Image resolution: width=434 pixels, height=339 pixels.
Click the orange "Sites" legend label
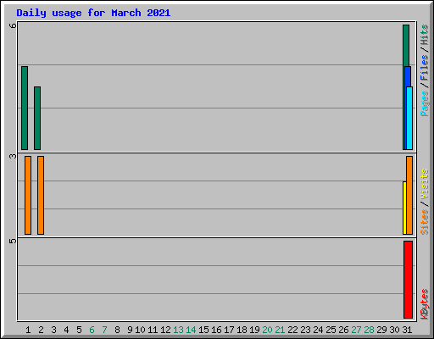[x=424, y=222]
